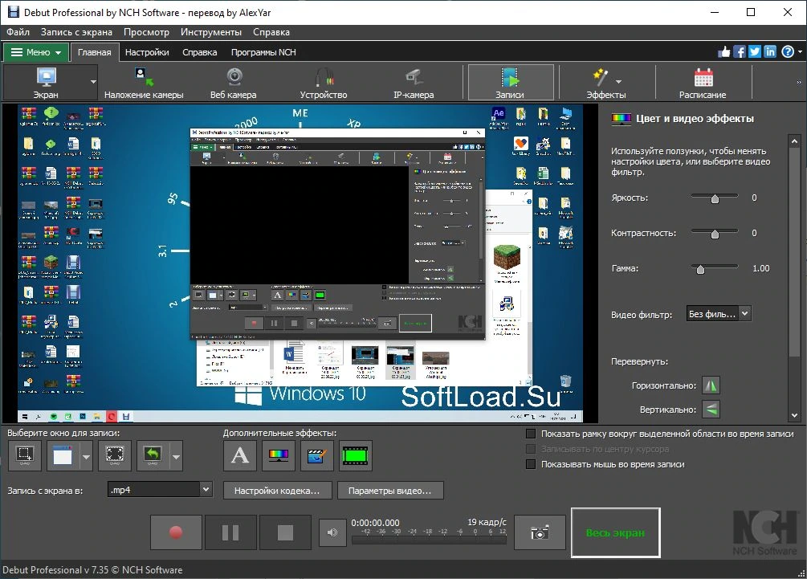Image resolution: width=807 pixels, height=579 pixels.
Task: Click the audio level meter bar
Action: [430, 540]
